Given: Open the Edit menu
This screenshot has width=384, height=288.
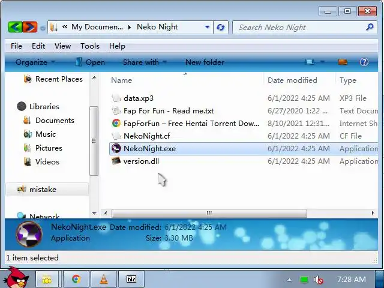Looking at the screenshot, I should (38, 46).
